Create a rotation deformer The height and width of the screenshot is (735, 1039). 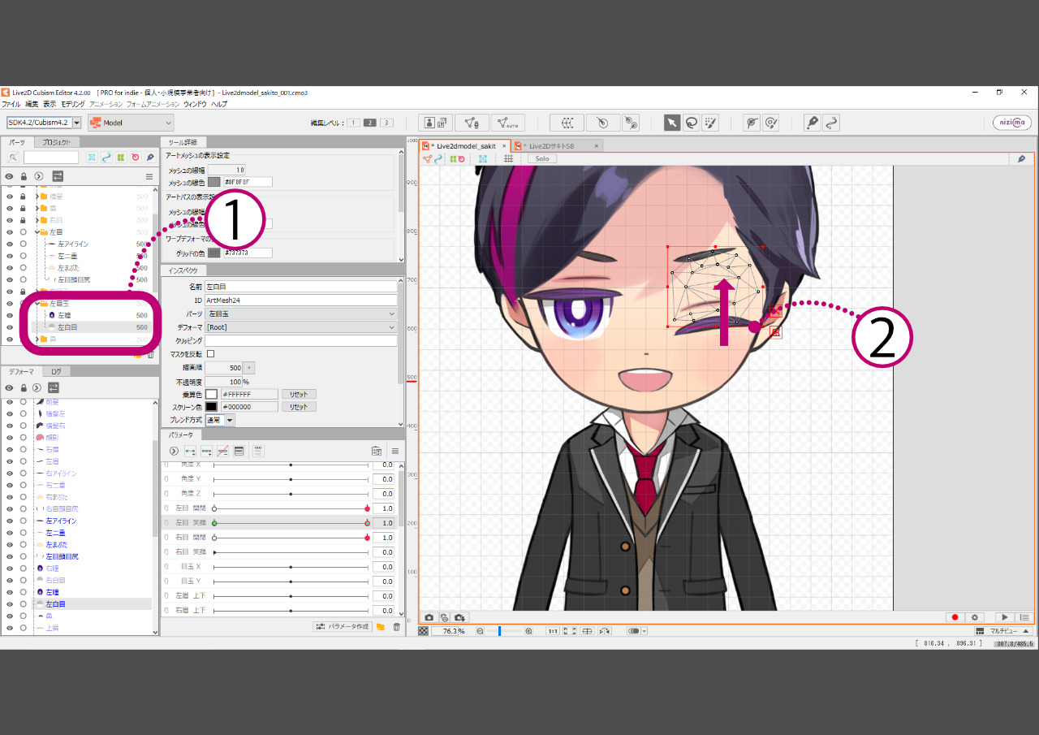[602, 123]
